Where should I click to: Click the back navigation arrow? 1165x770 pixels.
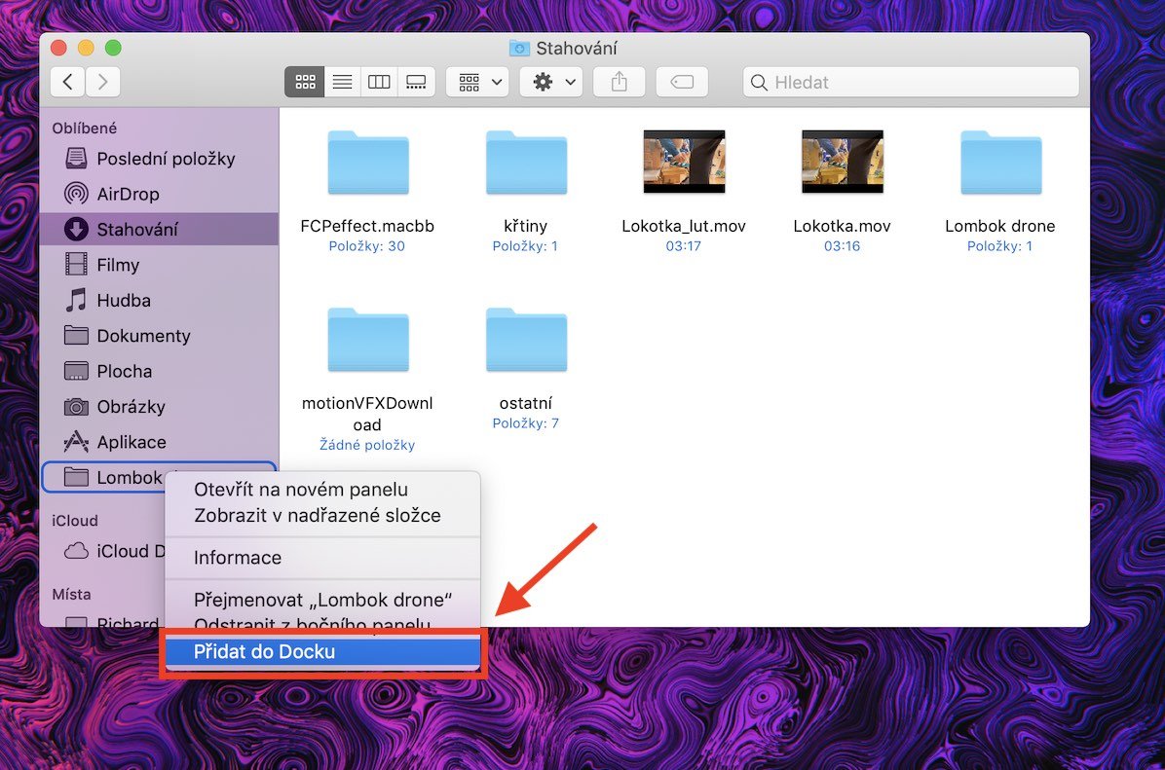coord(67,82)
